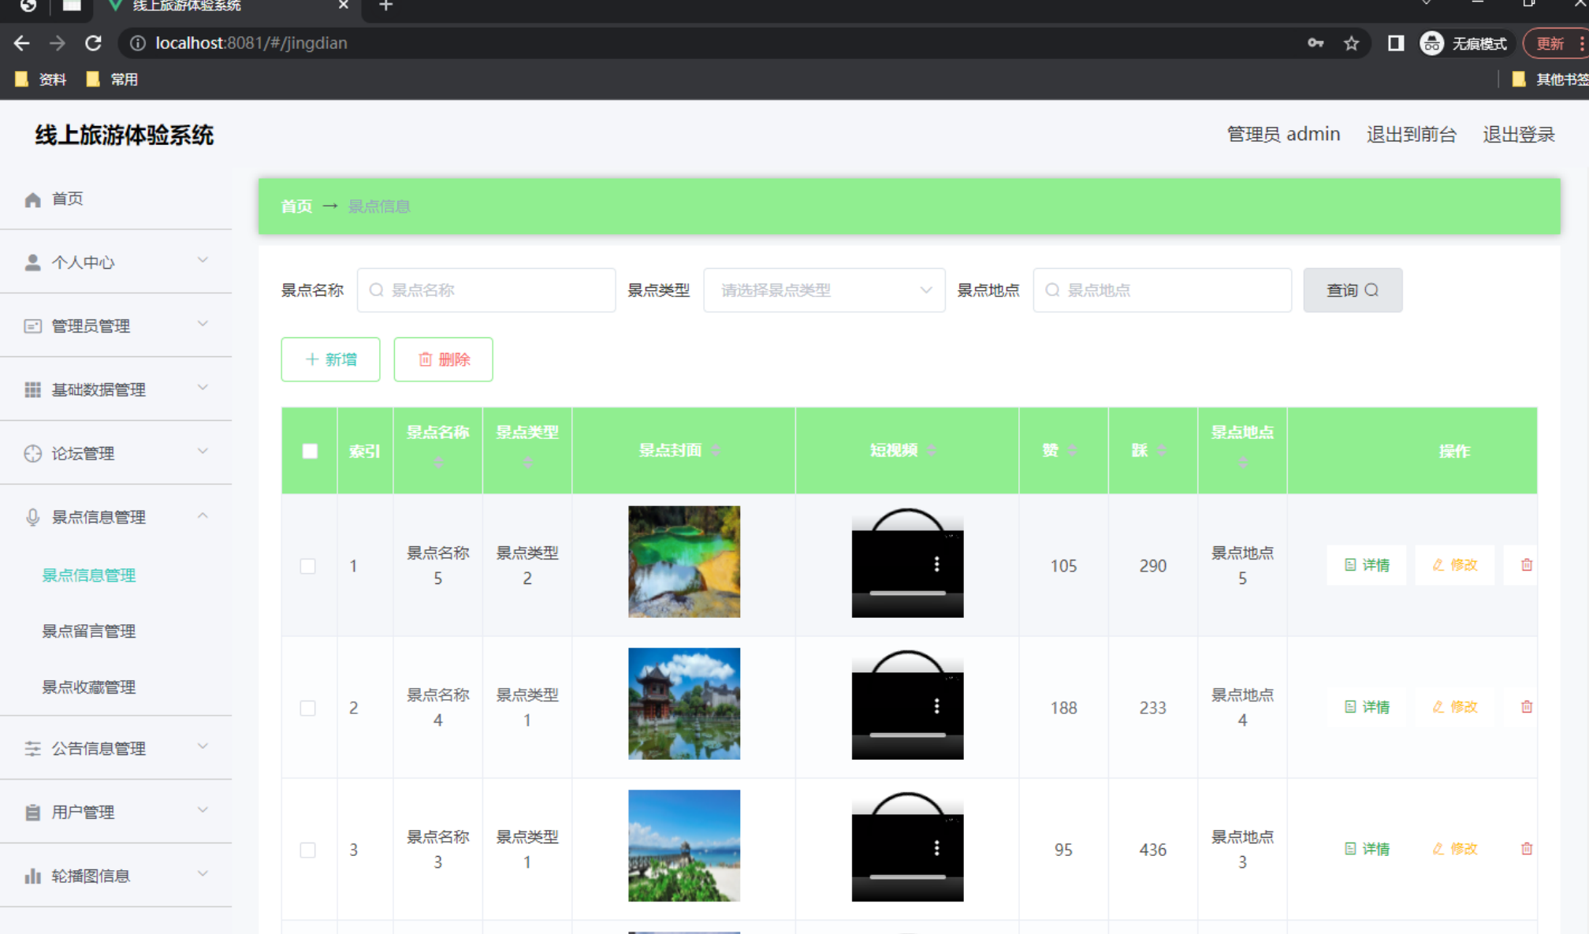Check the row 3 checkbox (景点名称3)
The width and height of the screenshot is (1589, 934).
click(x=308, y=850)
